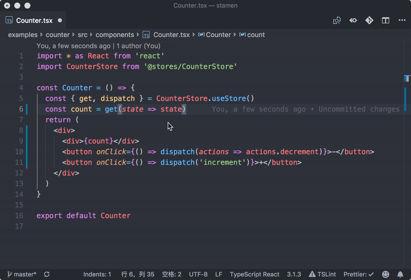Screen dimensions: 411x280
Task: Click the TSLint warning triangle icon
Action: coord(312,274)
